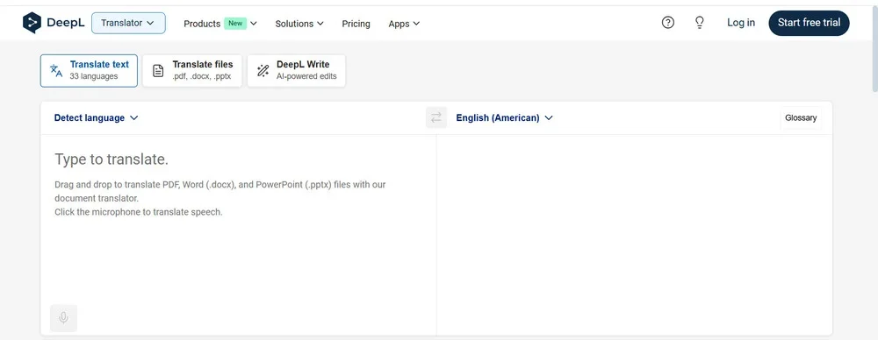
Task: Expand the Products menu
Action: pyautogui.click(x=220, y=24)
